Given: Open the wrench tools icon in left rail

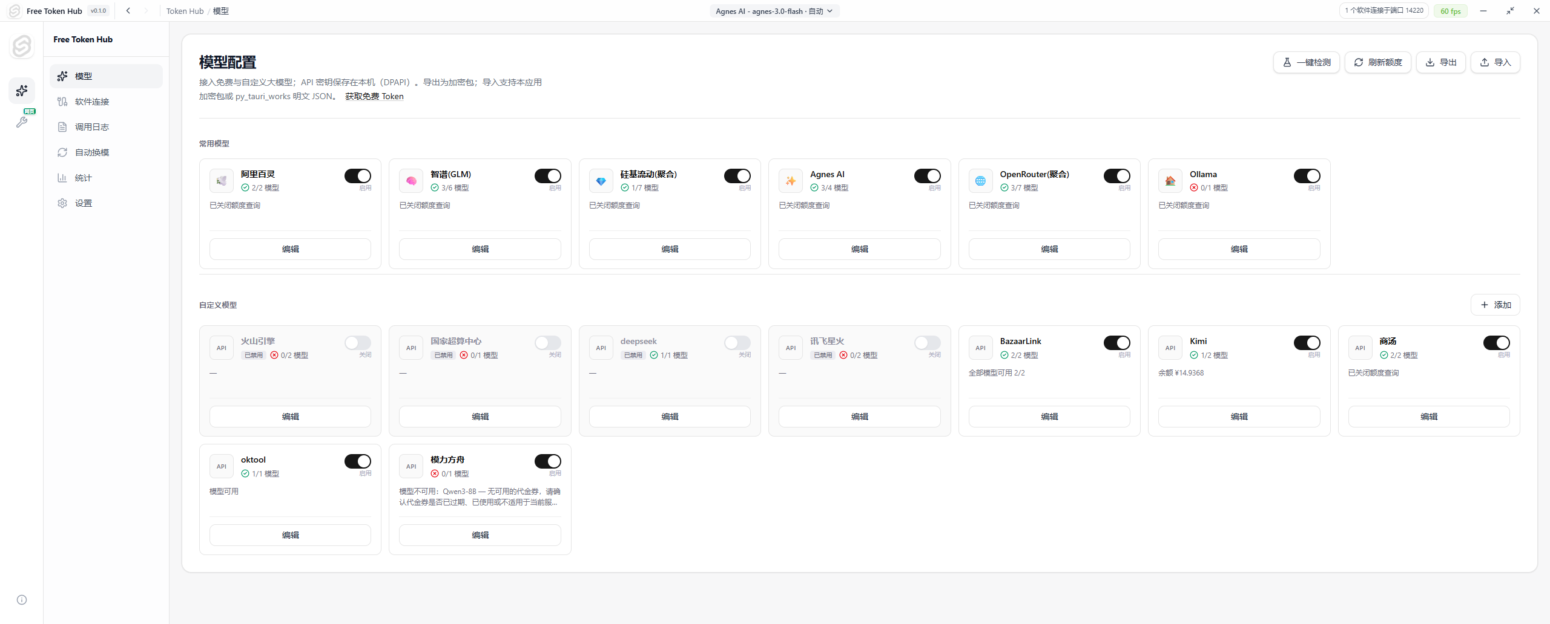Looking at the screenshot, I should pyautogui.click(x=22, y=122).
